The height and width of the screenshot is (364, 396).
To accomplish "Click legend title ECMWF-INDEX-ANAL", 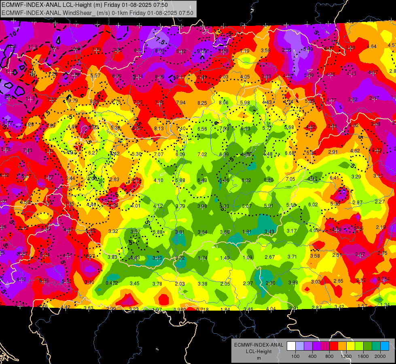I will click(258, 345).
